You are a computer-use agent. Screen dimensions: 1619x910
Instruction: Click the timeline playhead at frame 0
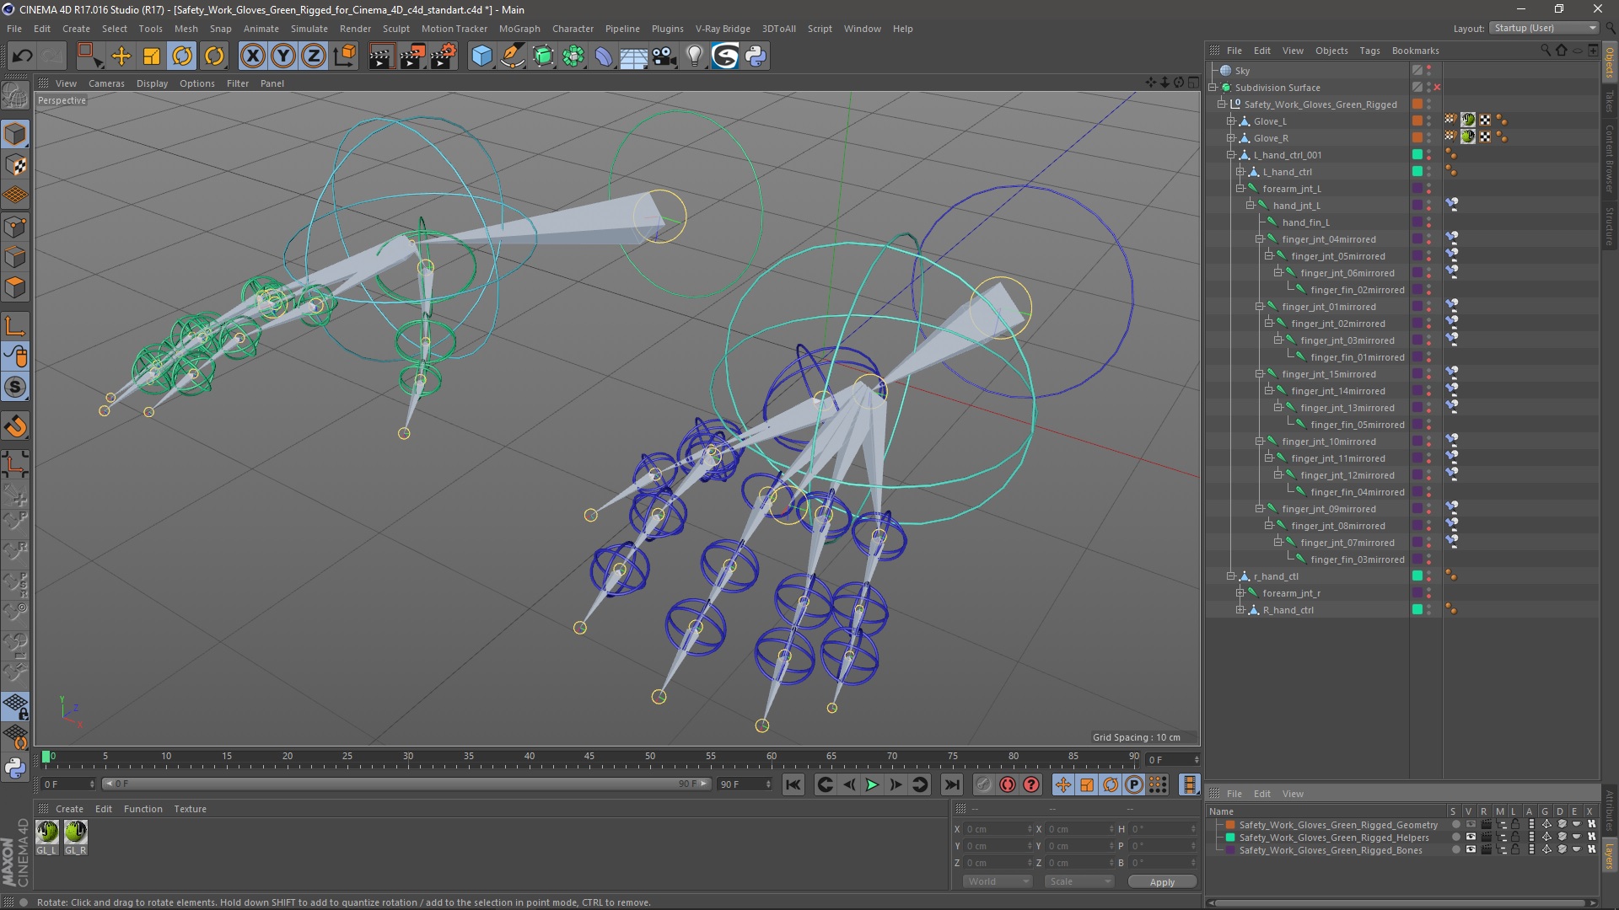tap(46, 757)
